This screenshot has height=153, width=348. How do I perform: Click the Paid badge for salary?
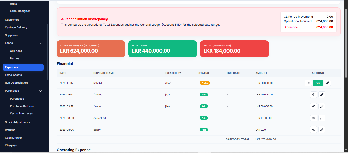[x=204, y=130]
